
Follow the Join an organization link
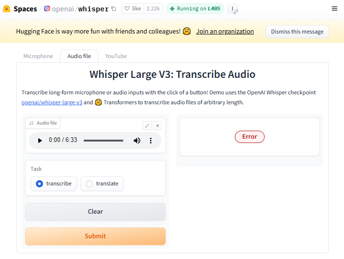click(225, 31)
